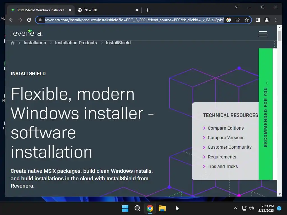This screenshot has width=287, height=215.
Task: Open the Chrome profile menu
Action: (x=267, y=20)
